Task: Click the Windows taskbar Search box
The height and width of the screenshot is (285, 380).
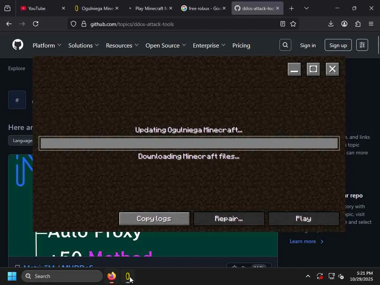Action: 62,276
